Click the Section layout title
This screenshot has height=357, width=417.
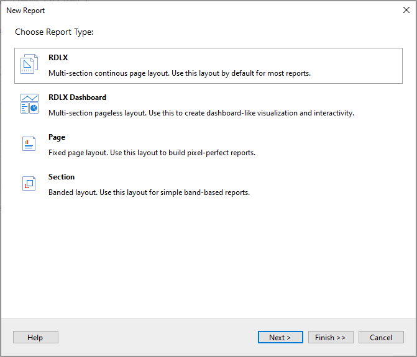point(62,177)
